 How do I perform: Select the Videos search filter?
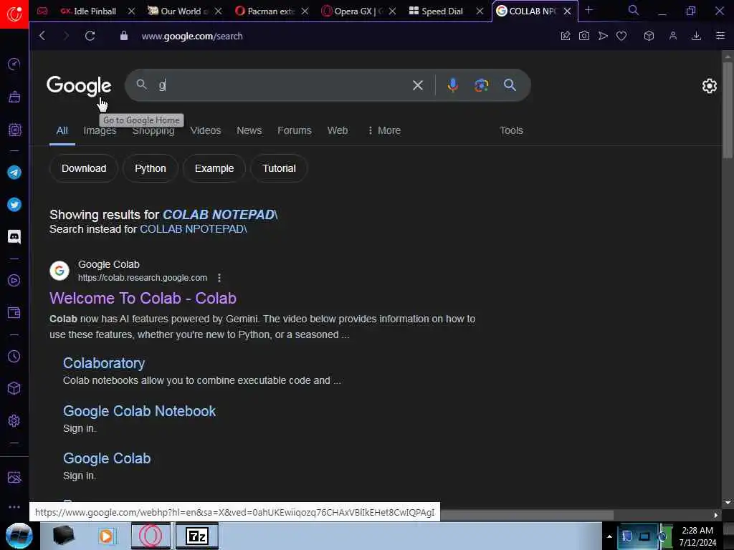point(206,130)
